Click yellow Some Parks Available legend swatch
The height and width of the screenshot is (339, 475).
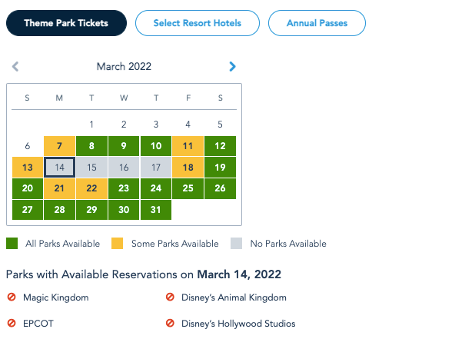tap(118, 244)
